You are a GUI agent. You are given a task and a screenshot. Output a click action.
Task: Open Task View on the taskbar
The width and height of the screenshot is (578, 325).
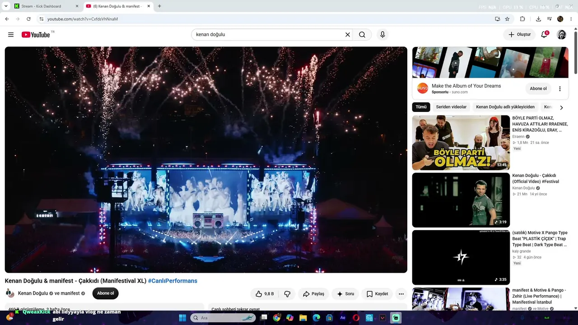[264, 318]
